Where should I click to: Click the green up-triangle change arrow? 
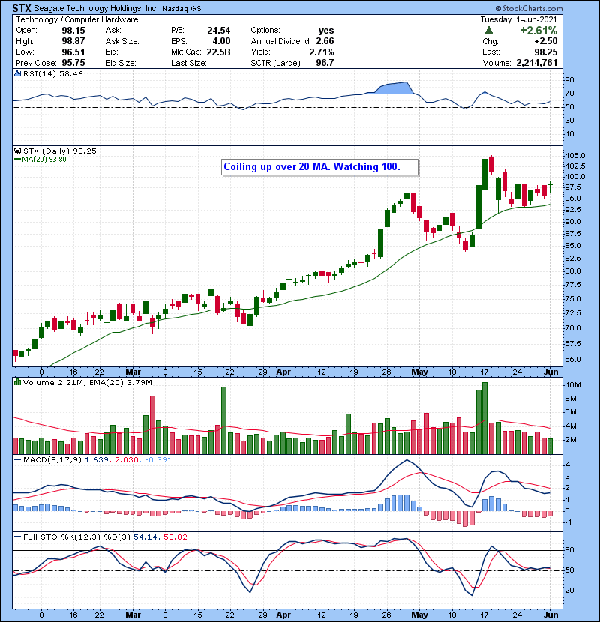click(489, 31)
